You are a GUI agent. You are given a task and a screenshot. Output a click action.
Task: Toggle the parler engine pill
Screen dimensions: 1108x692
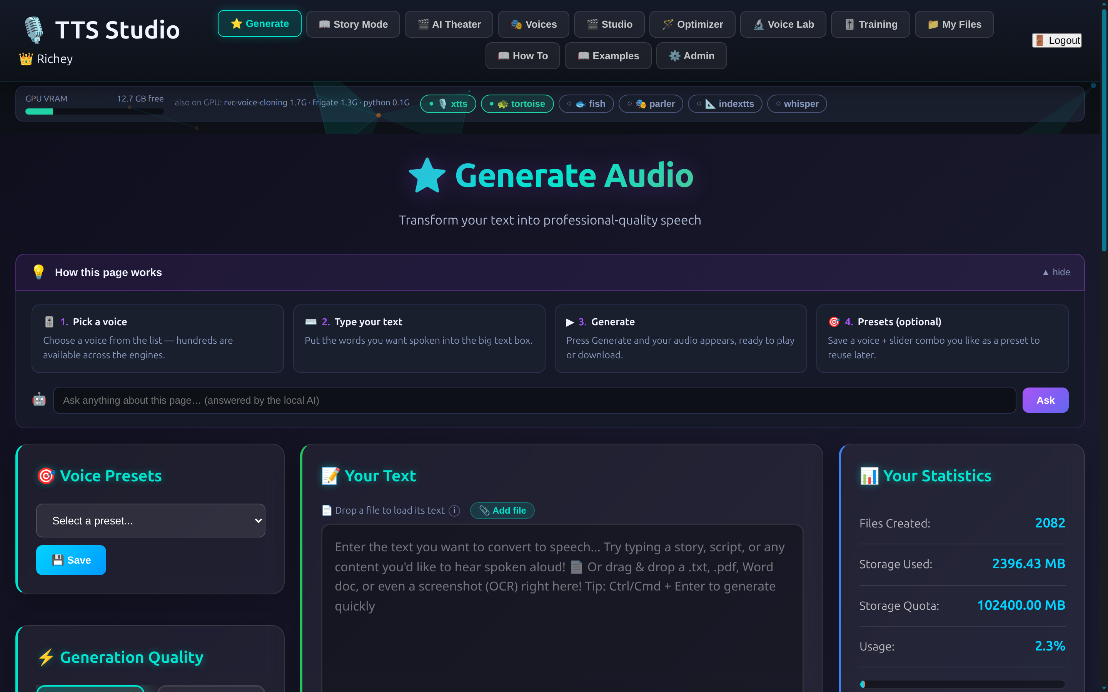(651, 104)
